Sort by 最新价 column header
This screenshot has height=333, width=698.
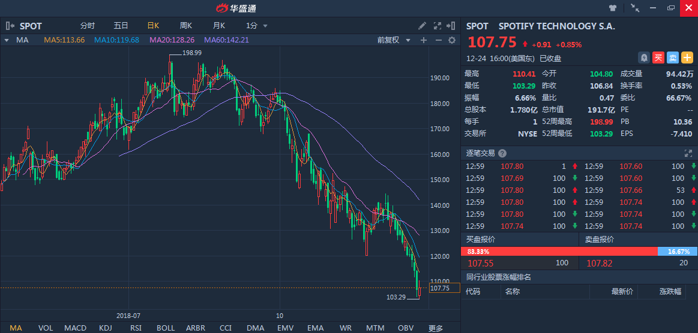622,292
